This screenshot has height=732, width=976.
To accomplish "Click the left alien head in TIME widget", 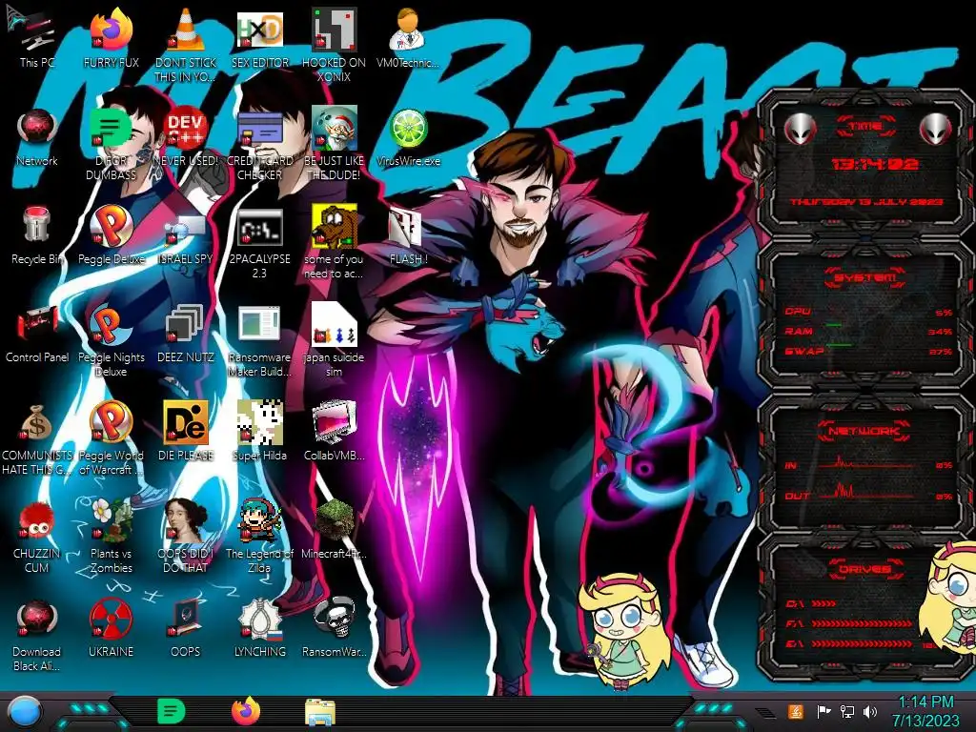I will [x=800, y=130].
